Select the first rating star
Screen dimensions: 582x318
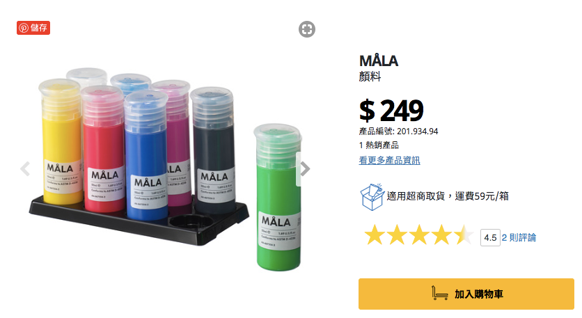(x=374, y=235)
